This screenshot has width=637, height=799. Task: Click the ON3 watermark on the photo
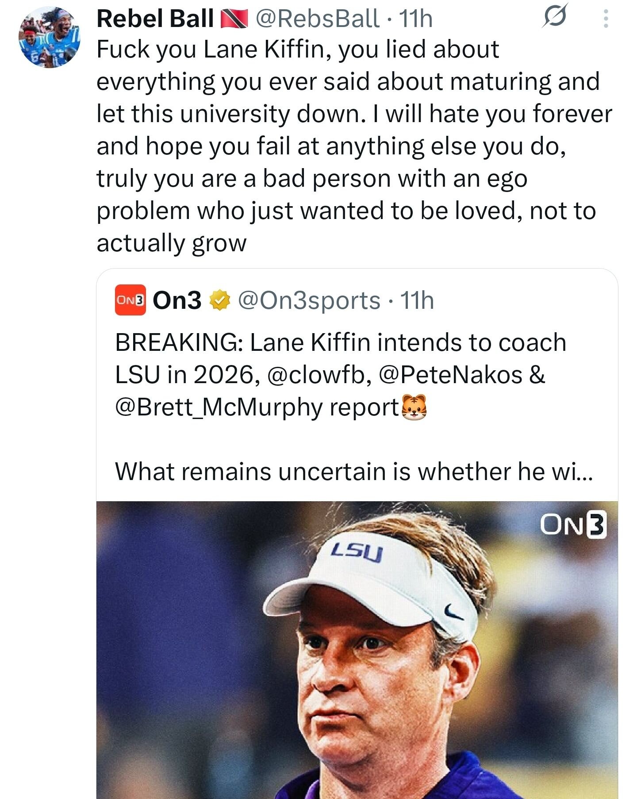pos(573,526)
